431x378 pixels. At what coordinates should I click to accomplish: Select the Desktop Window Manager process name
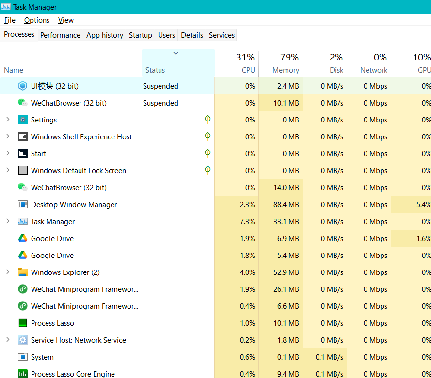pyautogui.click(x=74, y=205)
